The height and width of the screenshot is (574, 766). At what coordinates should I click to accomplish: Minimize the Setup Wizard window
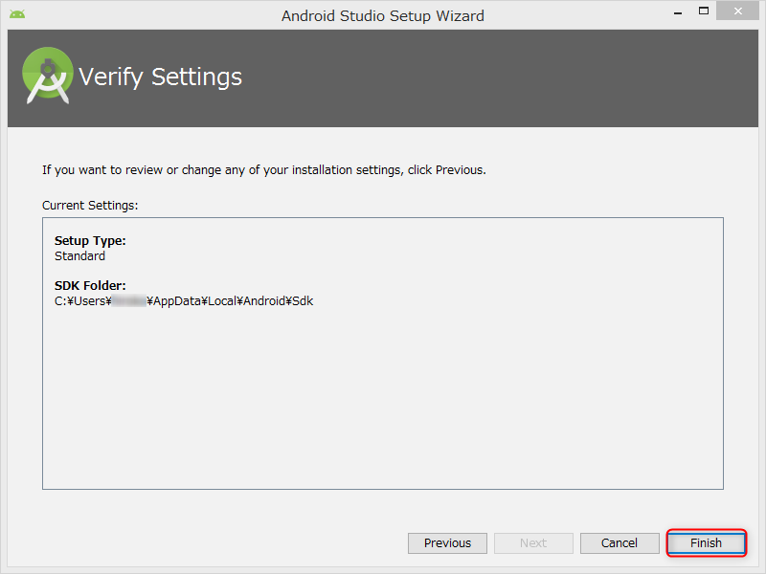pyautogui.click(x=678, y=11)
